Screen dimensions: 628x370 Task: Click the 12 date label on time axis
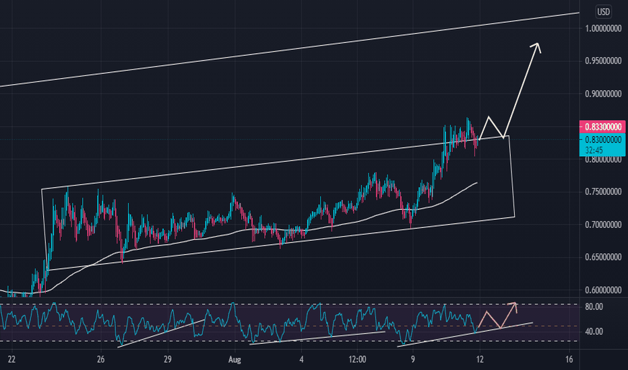[480, 359]
